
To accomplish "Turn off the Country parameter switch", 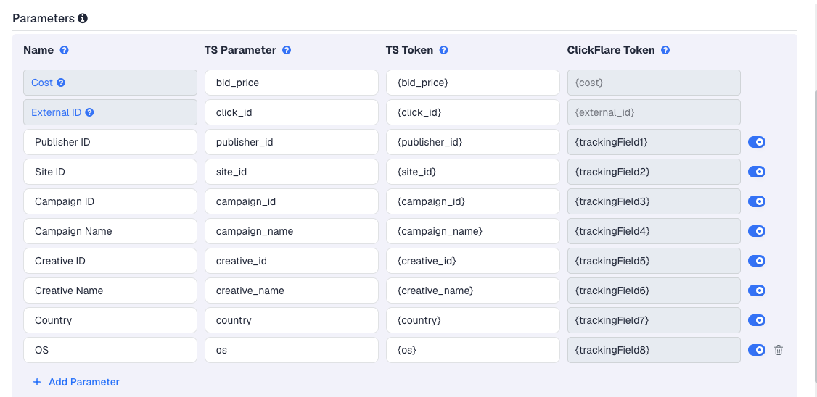I will pos(757,320).
